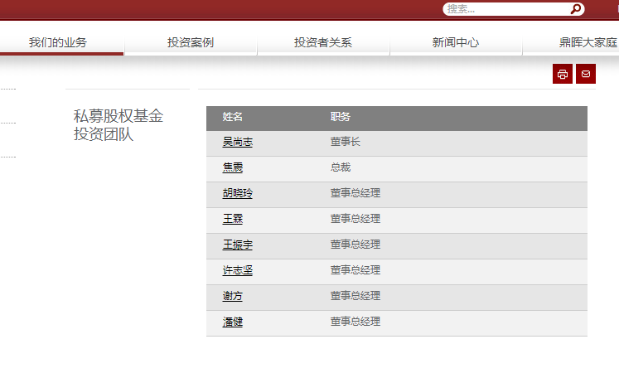This screenshot has height=378, width=619.
Task: Open the profile link for 吴尚志
Action: click(238, 142)
